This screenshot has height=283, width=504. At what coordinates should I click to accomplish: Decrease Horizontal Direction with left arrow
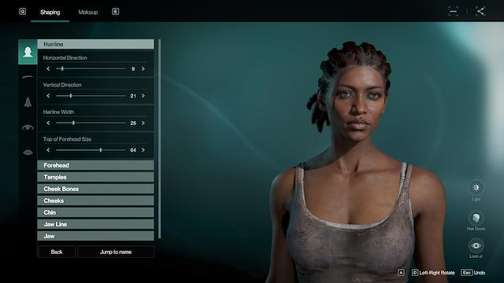(48, 68)
